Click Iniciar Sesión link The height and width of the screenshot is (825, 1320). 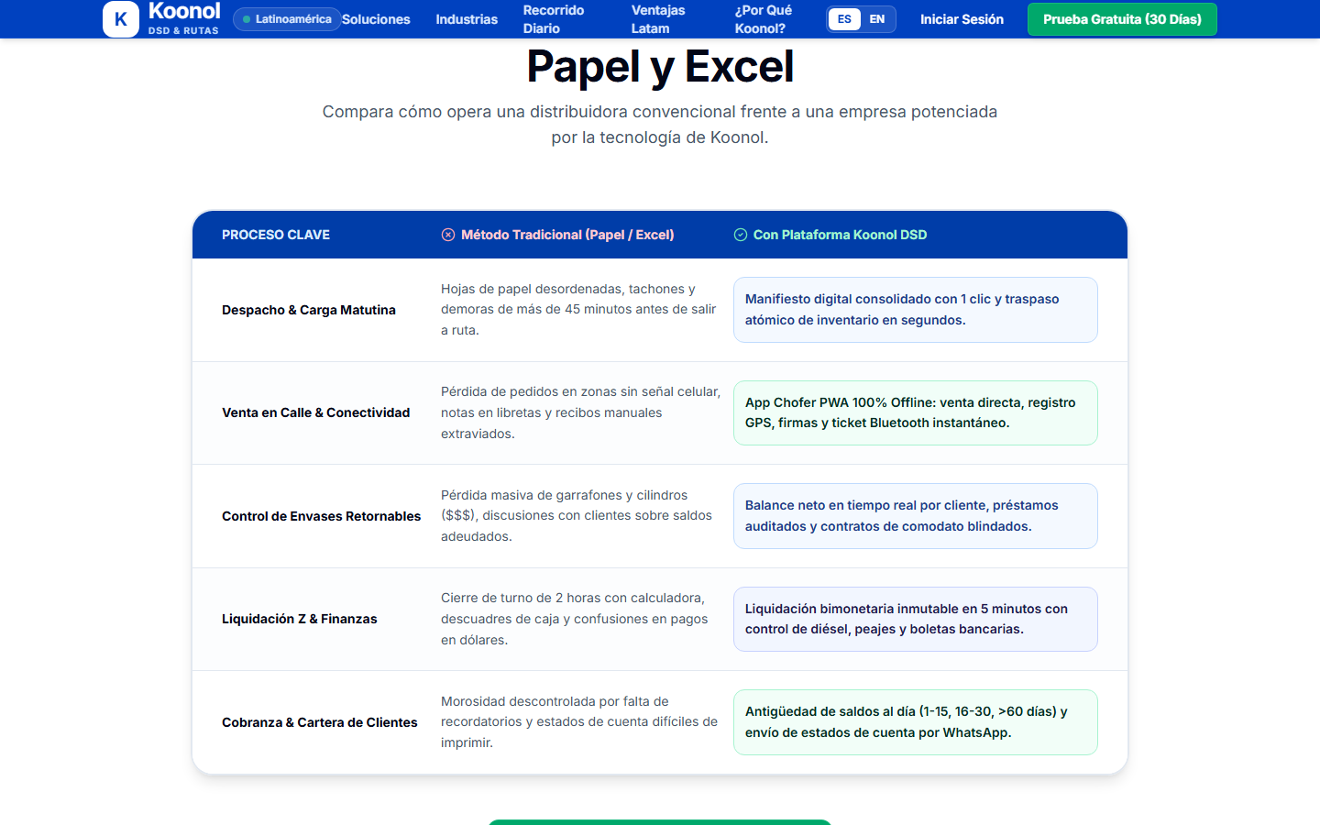[962, 19]
